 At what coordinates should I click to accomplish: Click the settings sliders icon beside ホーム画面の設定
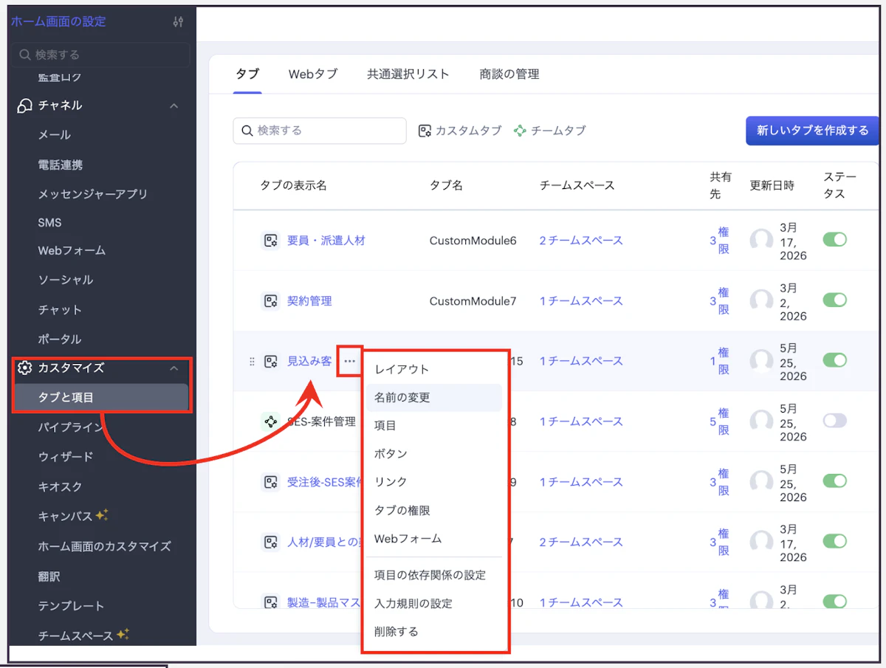[178, 21]
